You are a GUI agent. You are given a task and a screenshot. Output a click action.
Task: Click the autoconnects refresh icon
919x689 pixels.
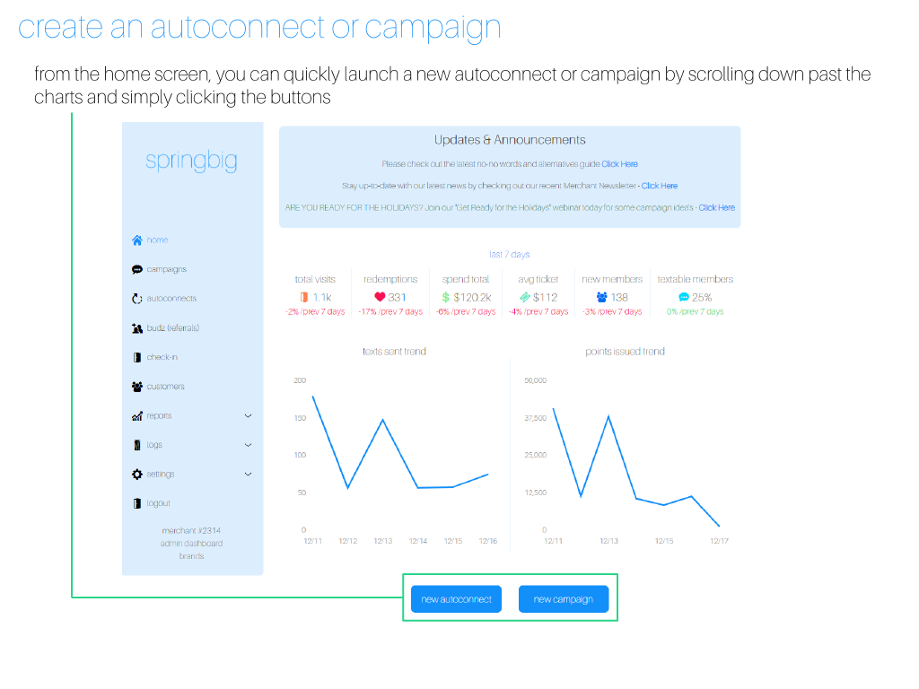pyautogui.click(x=136, y=299)
